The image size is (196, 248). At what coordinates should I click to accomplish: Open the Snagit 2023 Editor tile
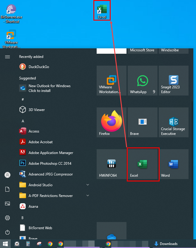click(174, 81)
